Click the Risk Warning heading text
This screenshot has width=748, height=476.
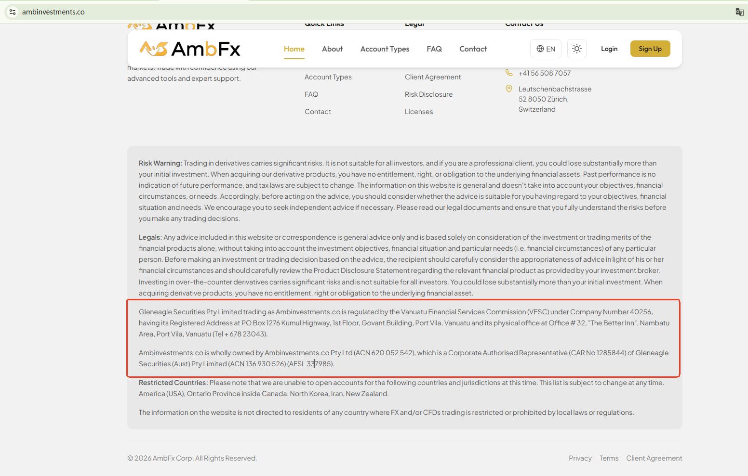tap(160, 163)
